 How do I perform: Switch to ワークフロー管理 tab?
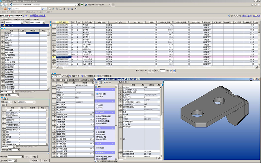(x=23, y=20)
